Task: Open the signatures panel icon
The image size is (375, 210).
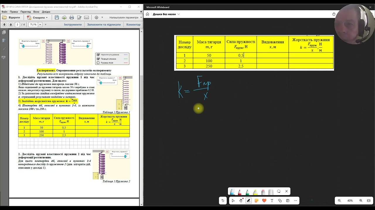Action: tap(4, 58)
